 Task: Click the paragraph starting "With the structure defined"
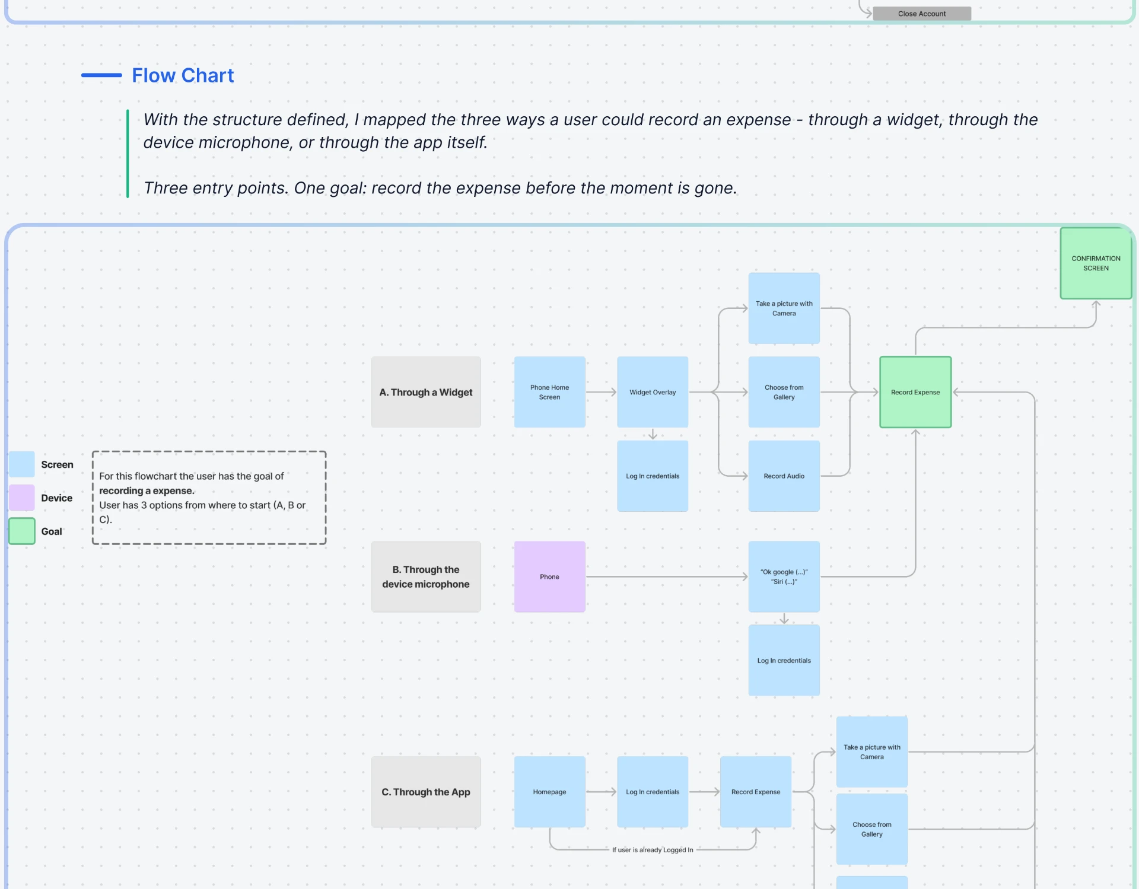point(590,131)
